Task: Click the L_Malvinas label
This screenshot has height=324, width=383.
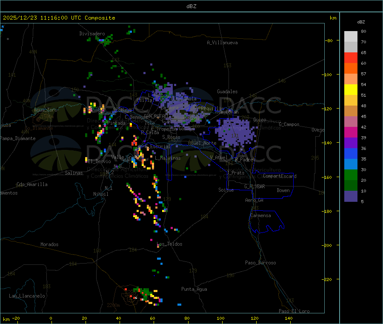Action: (168, 158)
